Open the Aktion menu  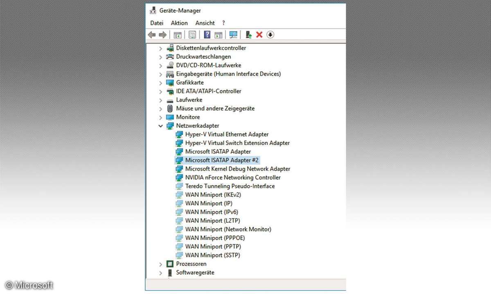pos(179,23)
